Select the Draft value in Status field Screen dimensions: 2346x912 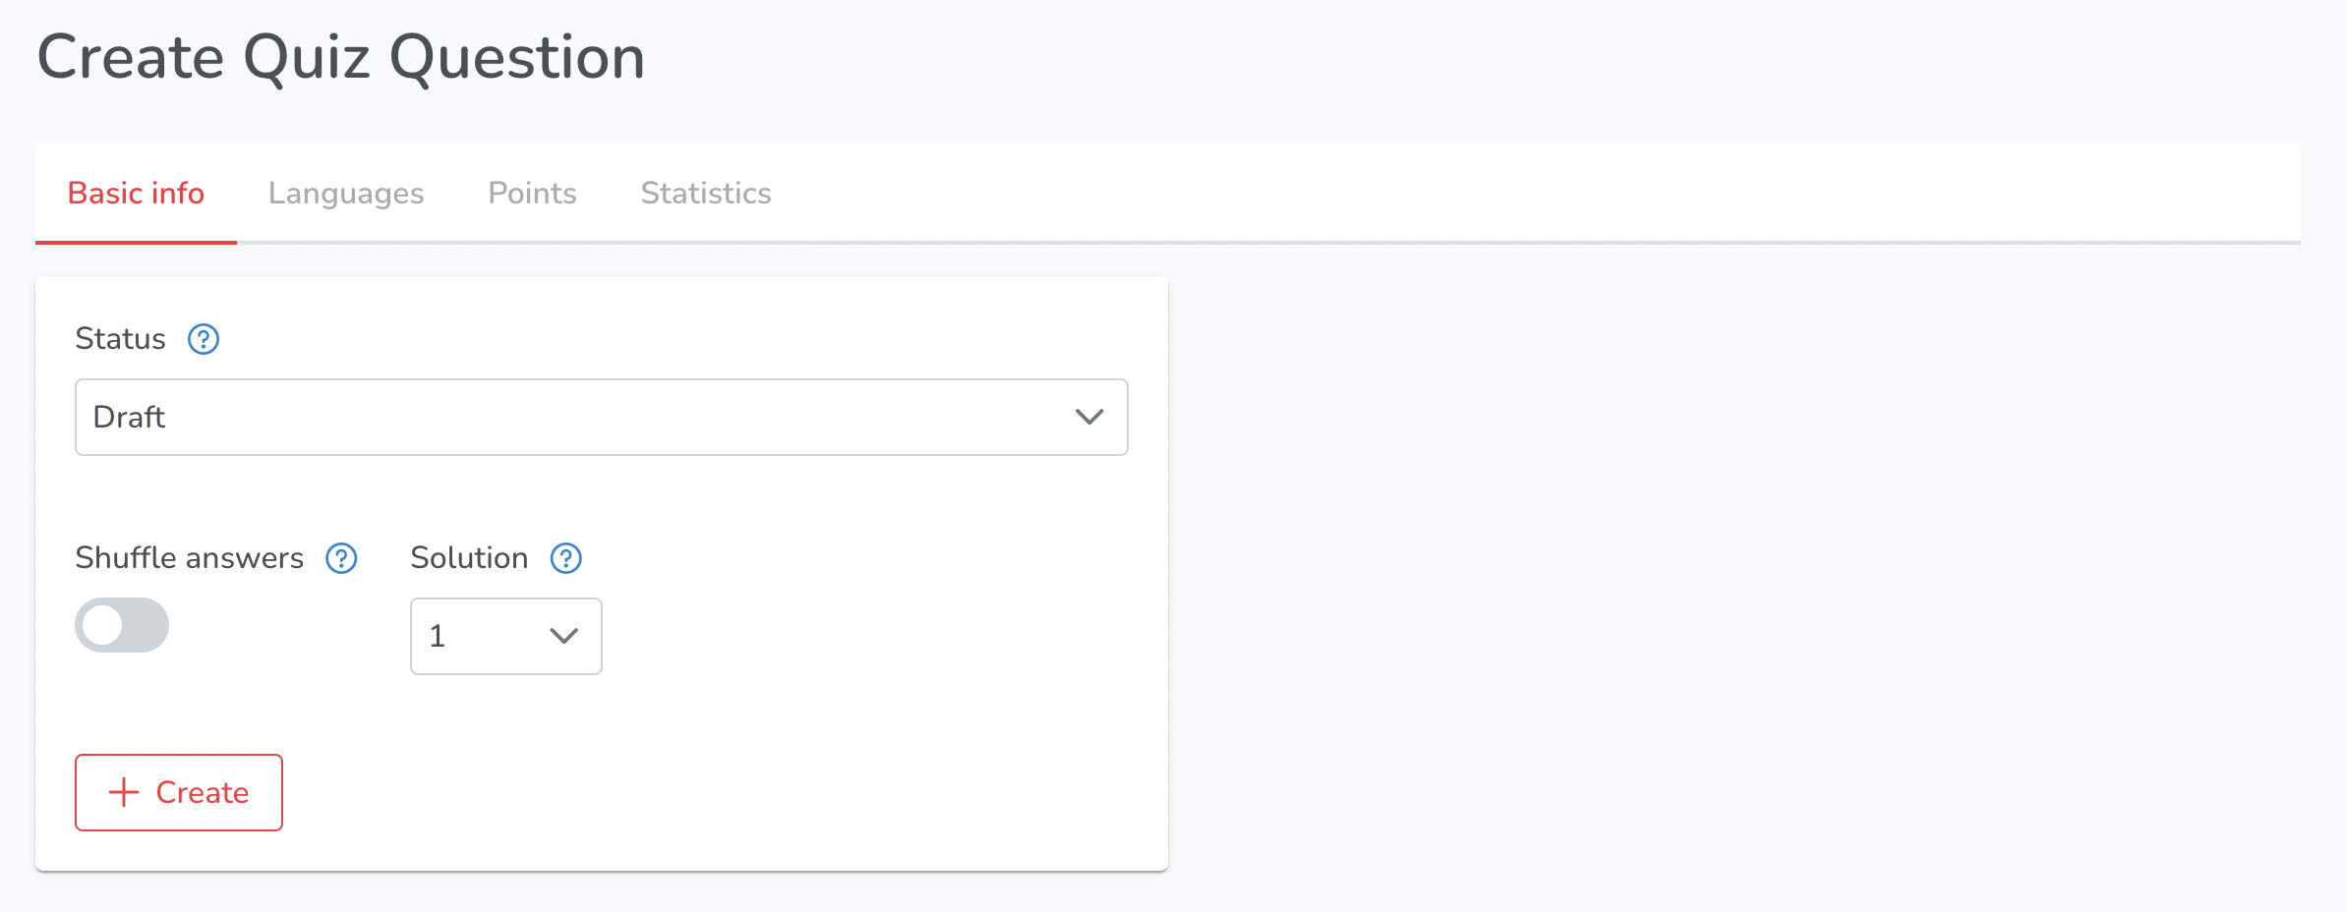(129, 417)
